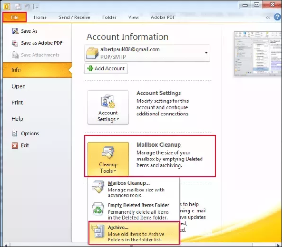Expand the email account dropdown arrow
The height and width of the screenshot is (247, 282).
click(206, 53)
